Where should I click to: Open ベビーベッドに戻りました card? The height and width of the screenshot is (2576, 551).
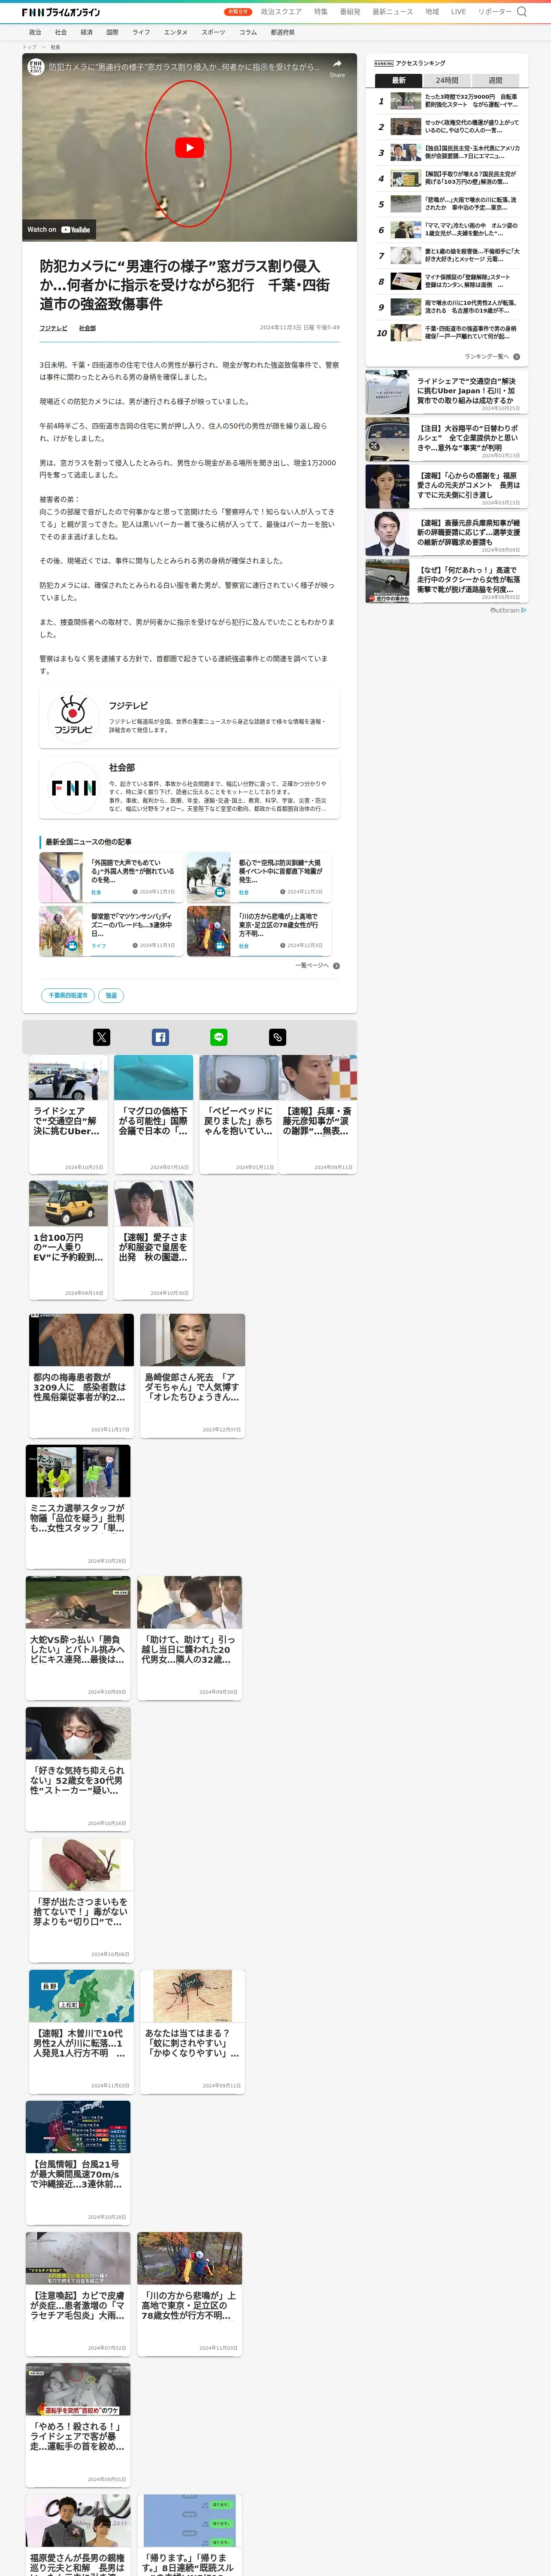click(239, 1114)
